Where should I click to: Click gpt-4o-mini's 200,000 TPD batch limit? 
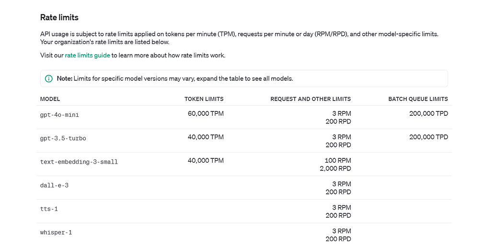click(428, 114)
